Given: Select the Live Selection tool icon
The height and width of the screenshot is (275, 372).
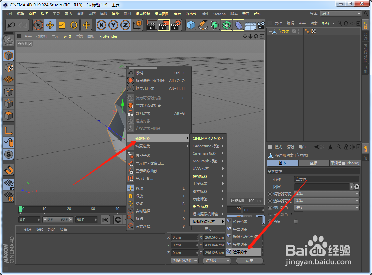Looking at the screenshot, I should tap(38, 25).
